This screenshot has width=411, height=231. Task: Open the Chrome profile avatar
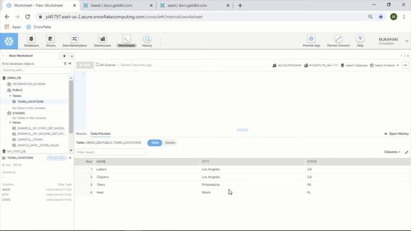pos(394,17)
